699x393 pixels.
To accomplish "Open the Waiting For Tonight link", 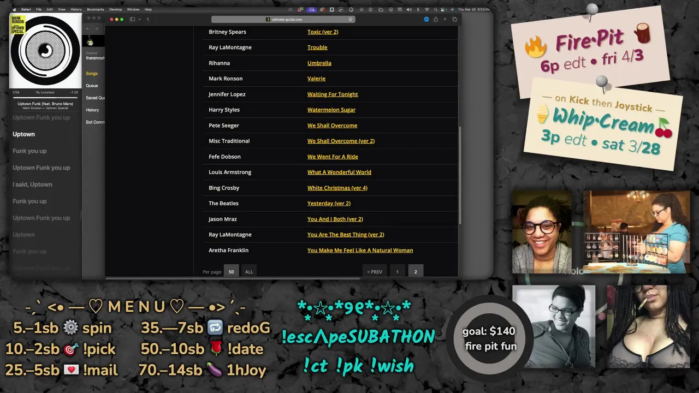I will click(x=333, y=94).
